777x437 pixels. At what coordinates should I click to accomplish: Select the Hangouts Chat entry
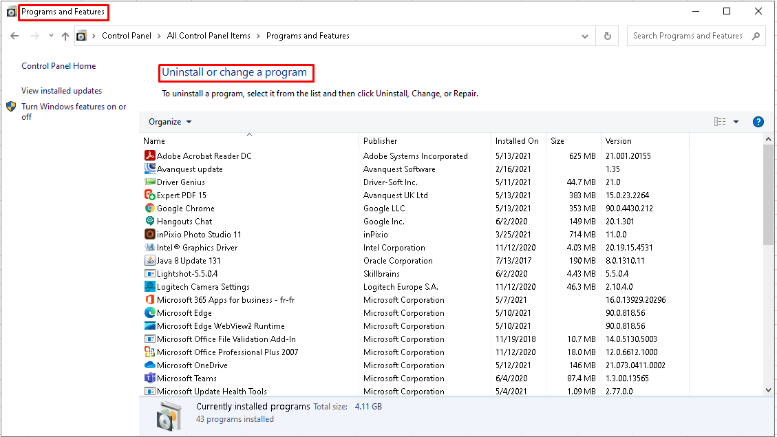(184, 221)
